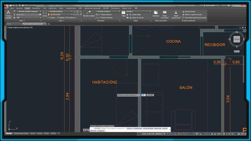Open the text height dropdown
The width and height of the screenshot is (251, 141).
coord(29,18)
